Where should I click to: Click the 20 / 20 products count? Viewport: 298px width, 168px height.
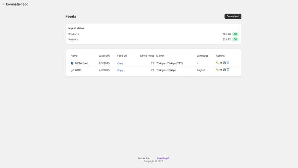[226, 34]
